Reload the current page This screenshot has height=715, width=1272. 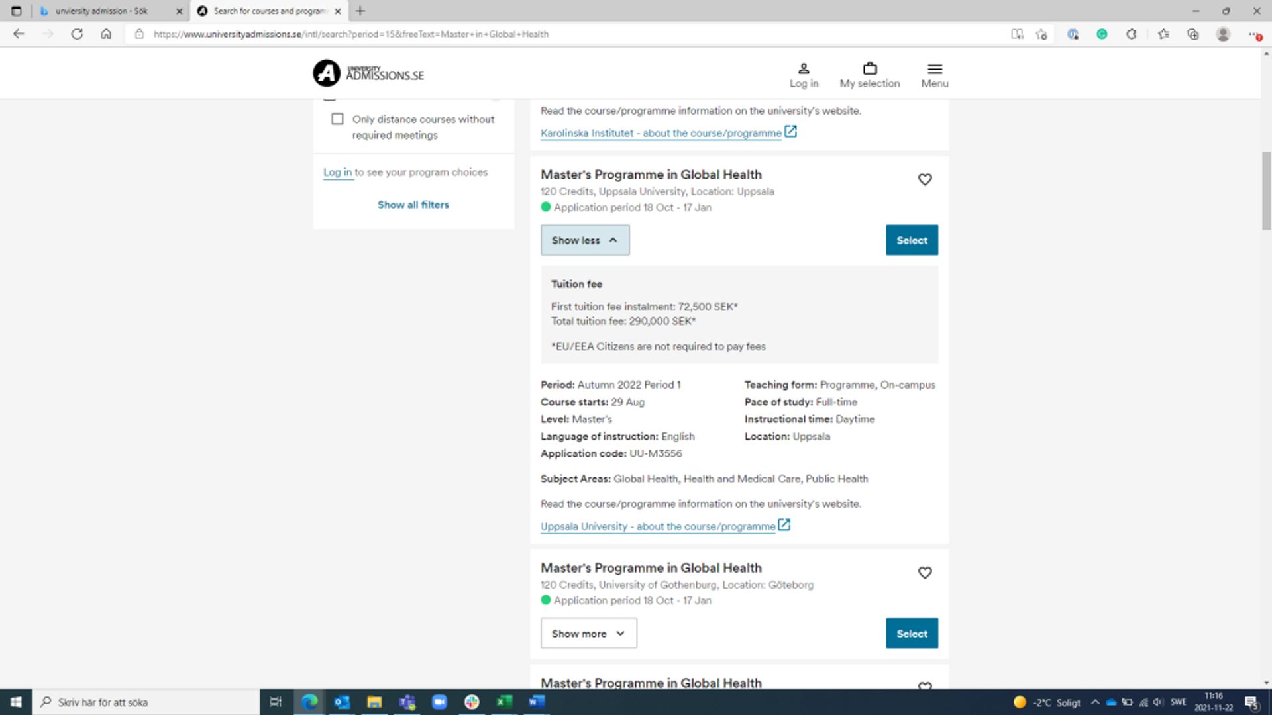(x=77, y=34)
